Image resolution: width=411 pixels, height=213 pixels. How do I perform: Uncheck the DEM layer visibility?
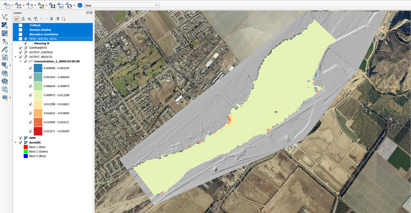pyautogui.click(x=21, y=138)
